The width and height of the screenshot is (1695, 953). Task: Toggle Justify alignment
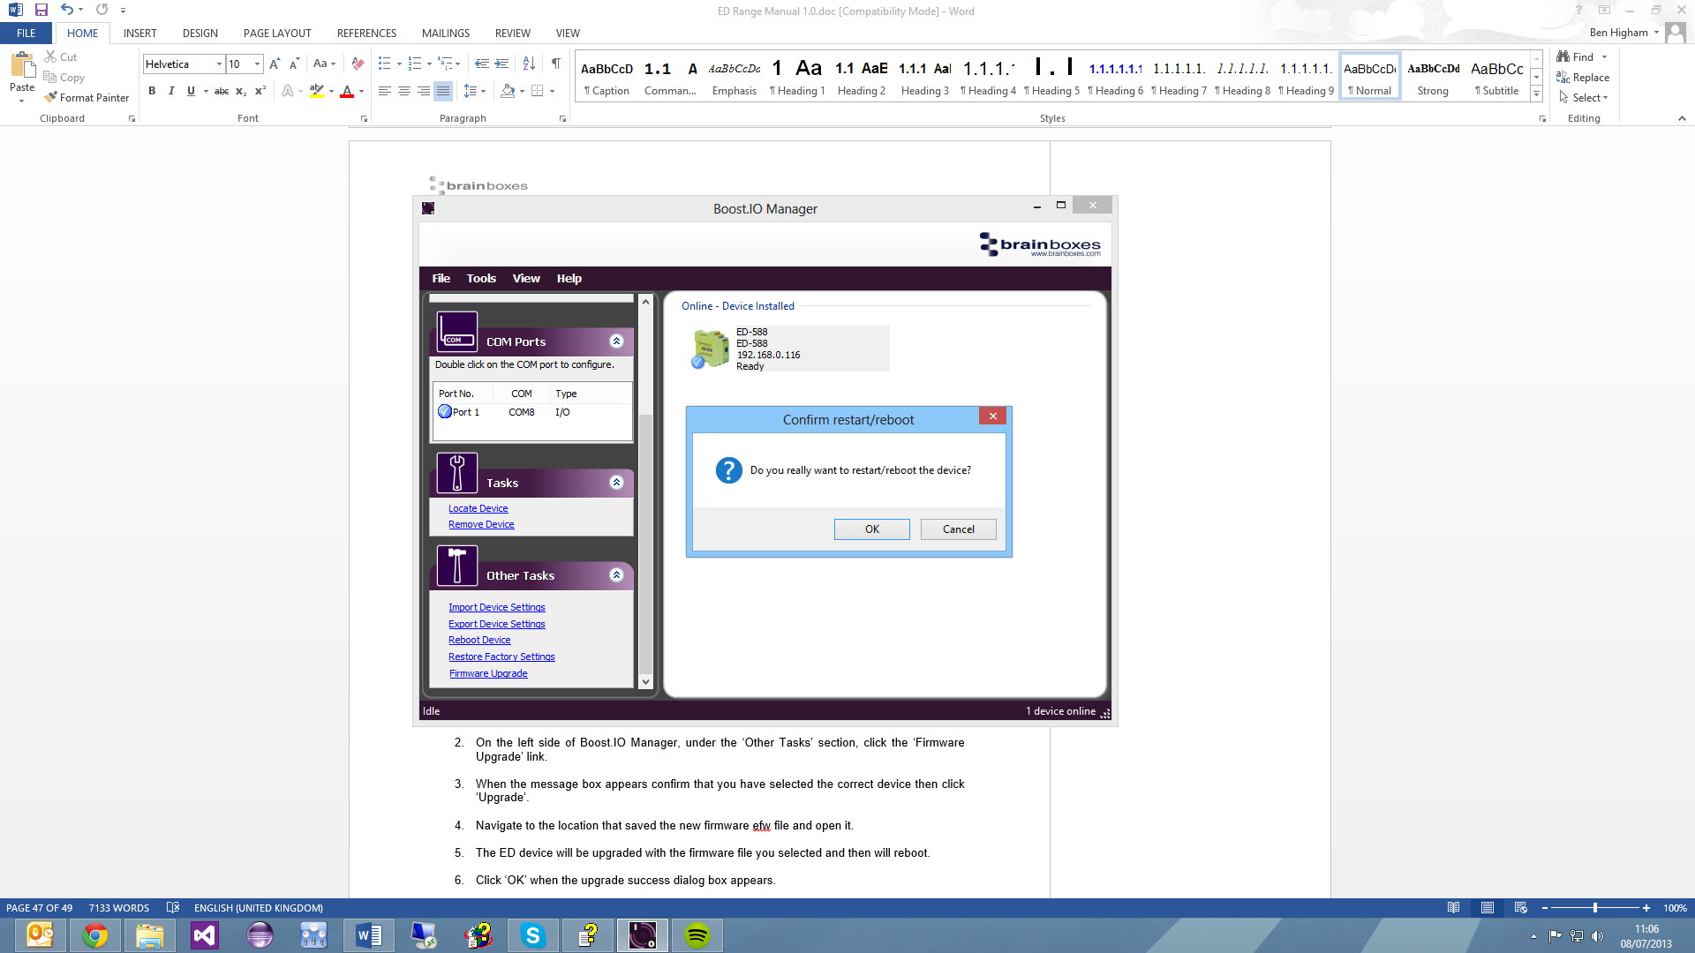click(443, 91)
